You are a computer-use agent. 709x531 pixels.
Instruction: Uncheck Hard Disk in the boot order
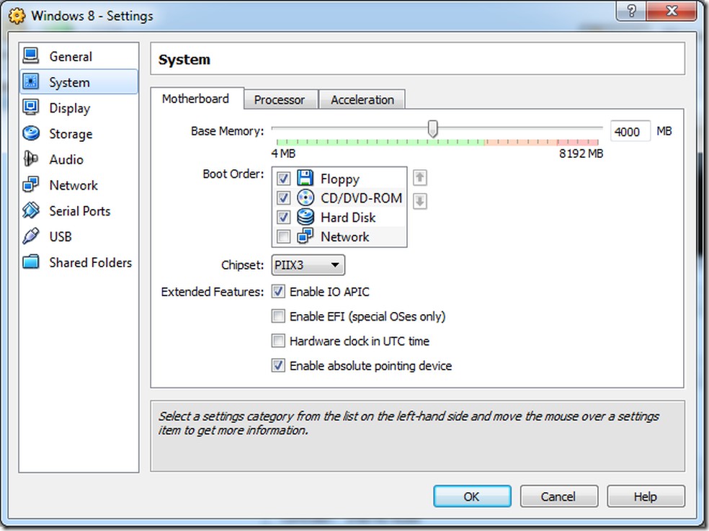pyautogui.click(x=283, y=218)
